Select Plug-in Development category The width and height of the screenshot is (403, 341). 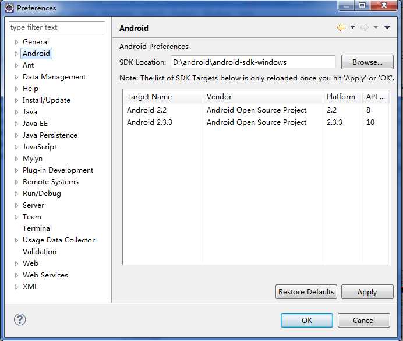58,170
